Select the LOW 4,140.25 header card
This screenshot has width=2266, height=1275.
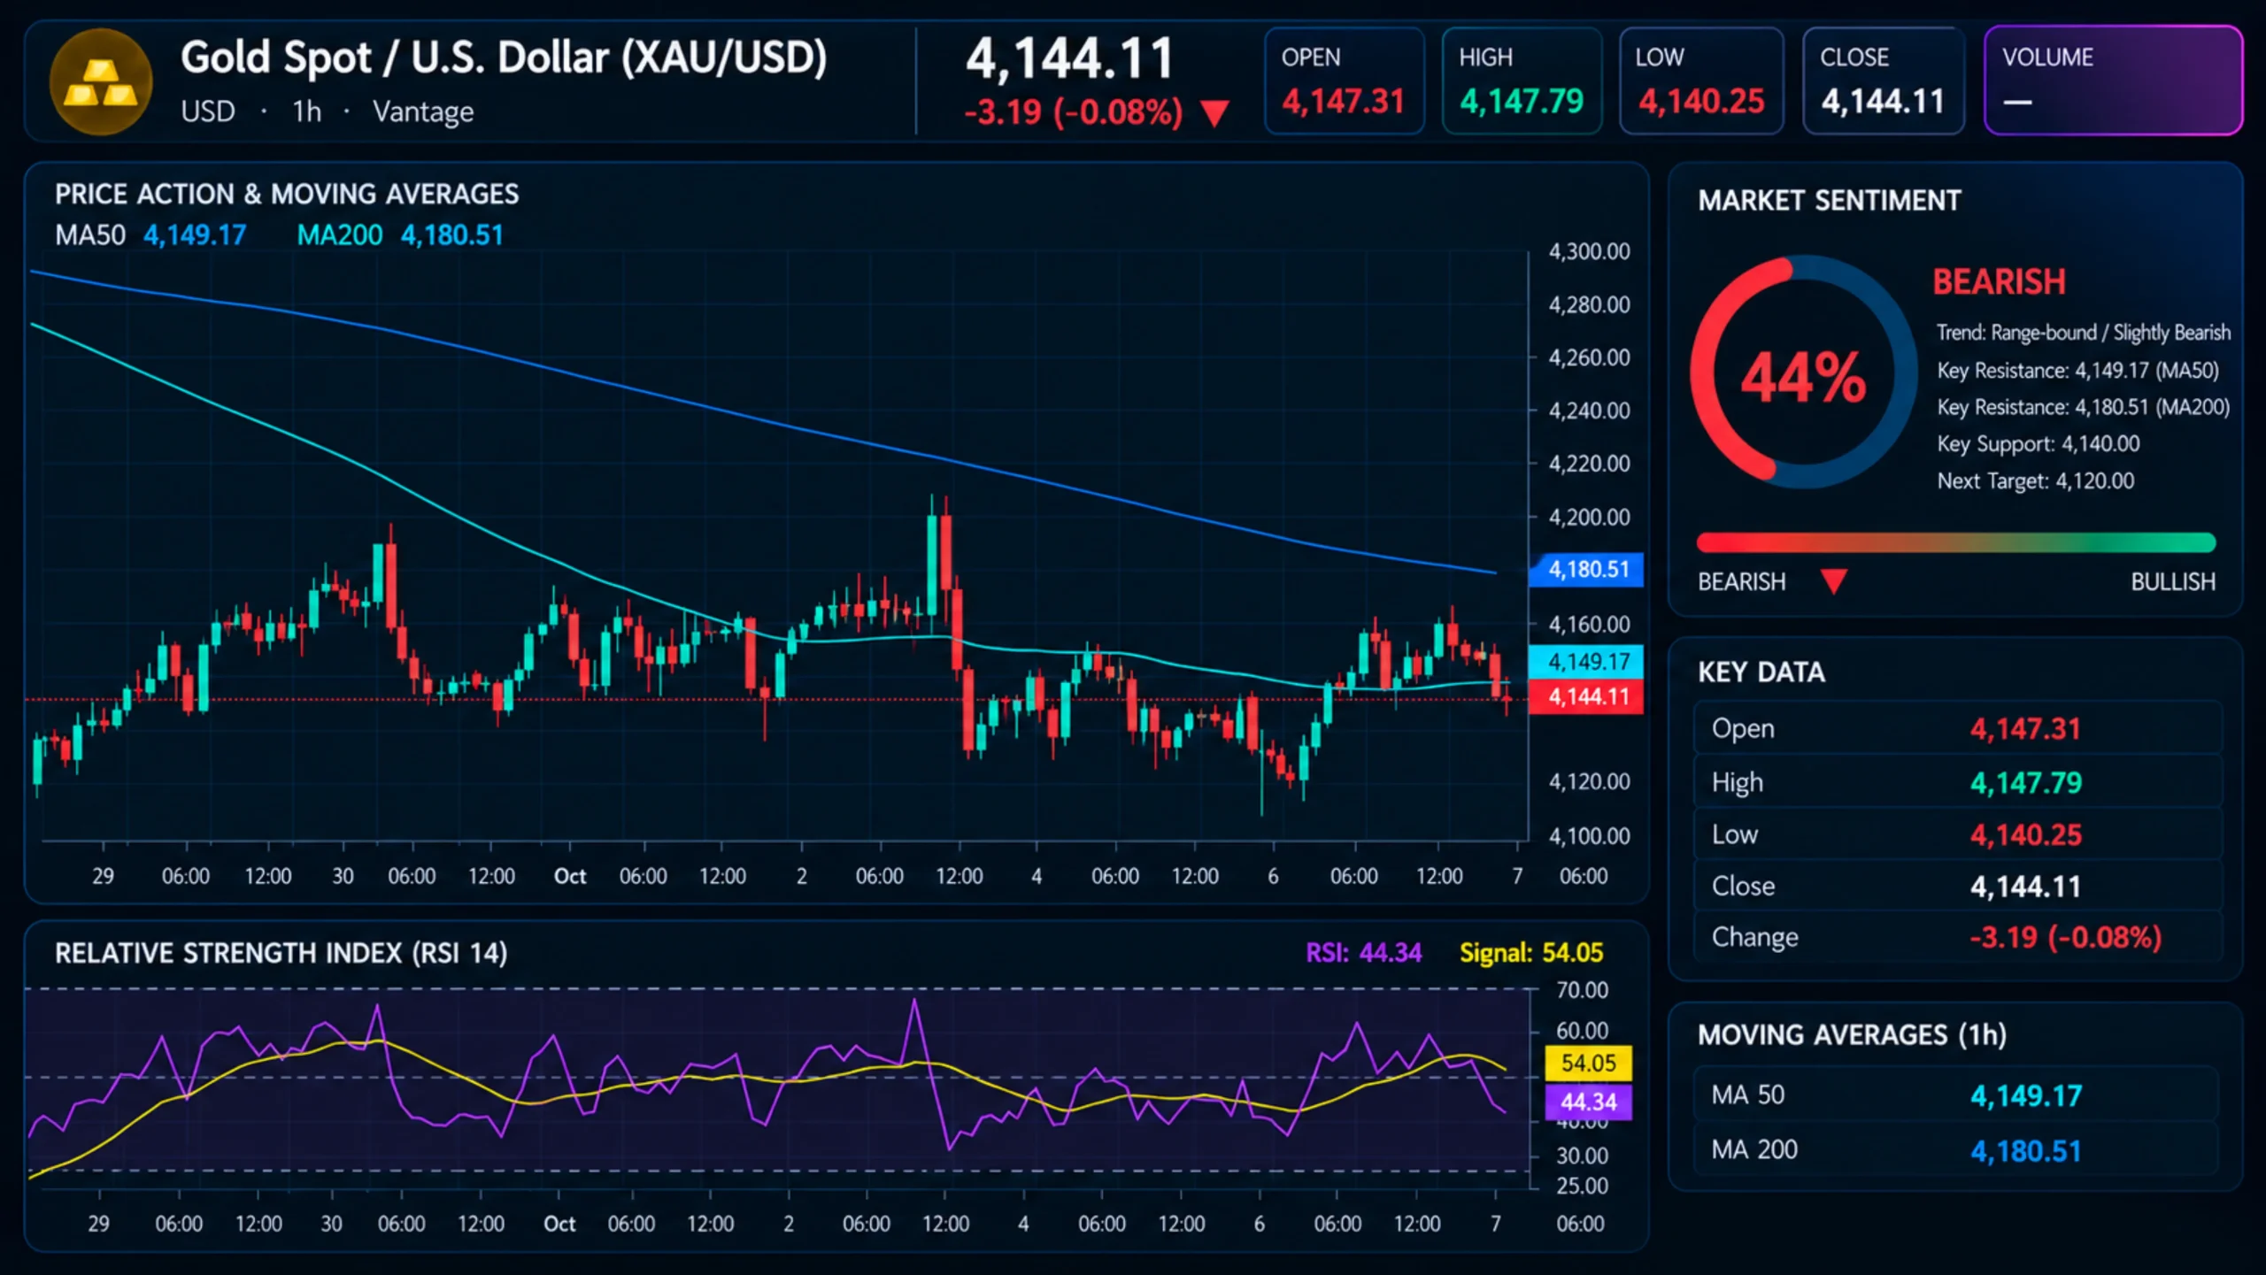[x=1701, y=81]
